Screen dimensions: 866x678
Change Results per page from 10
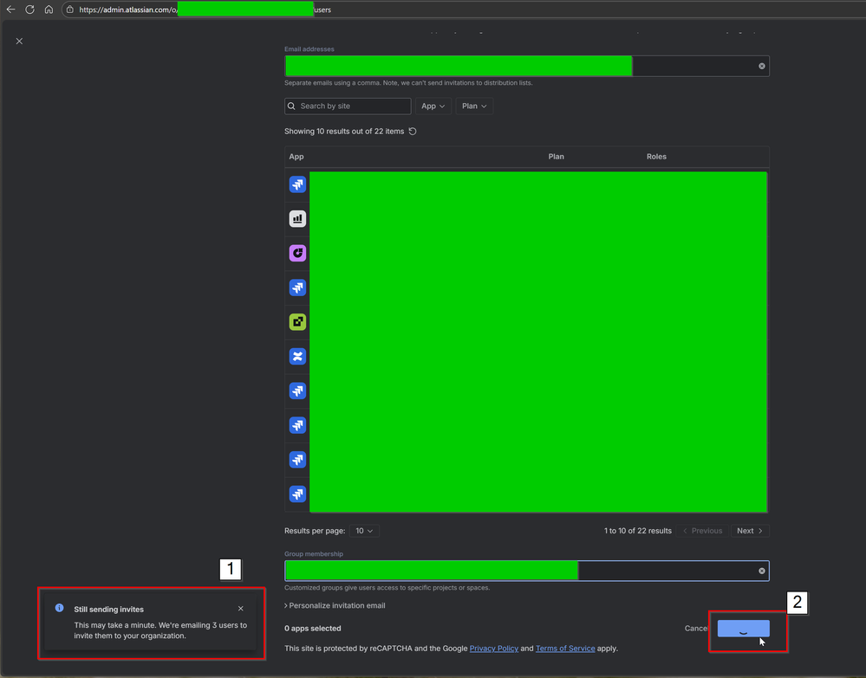(364, 531)
